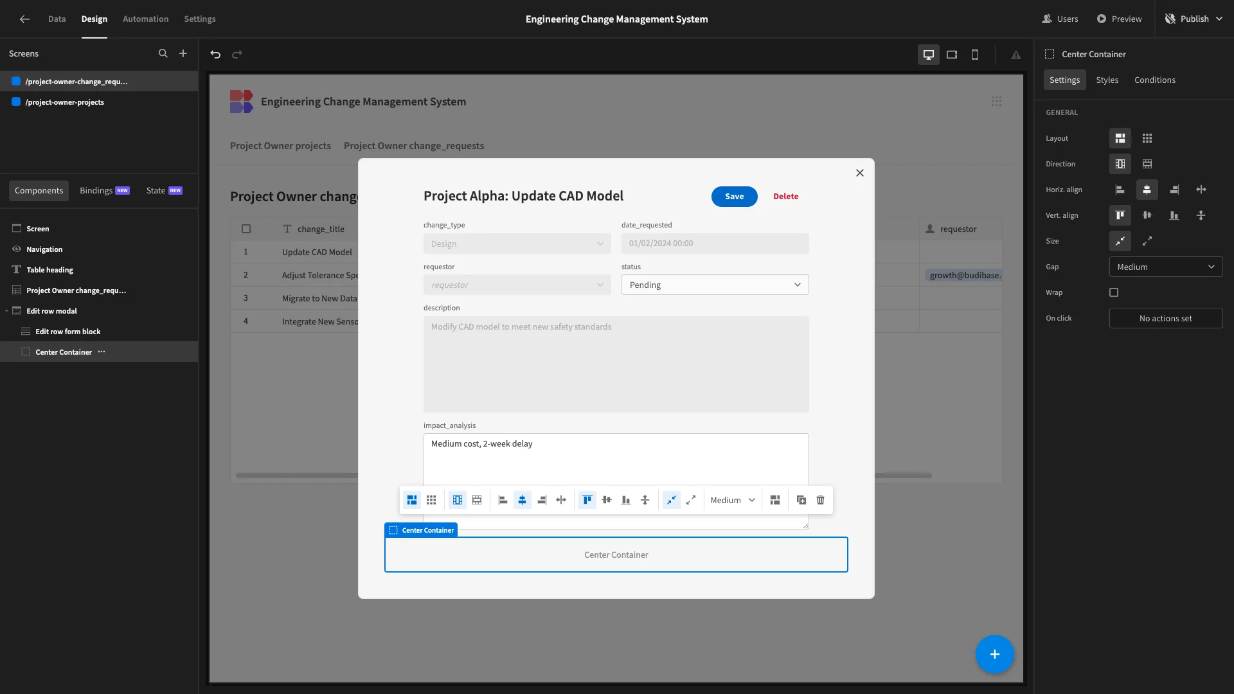Toggle vertical bottom align in floating toolbar
Viewport: 1234px width, 694px height.
(626, 500)
